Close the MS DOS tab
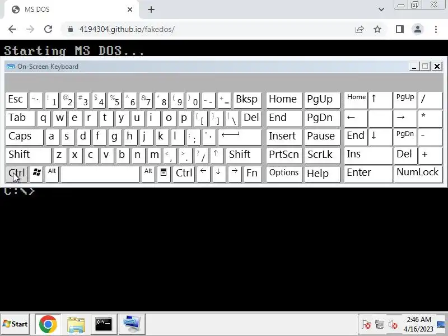Viewport: 448px width, 336px height. [130, 10]
